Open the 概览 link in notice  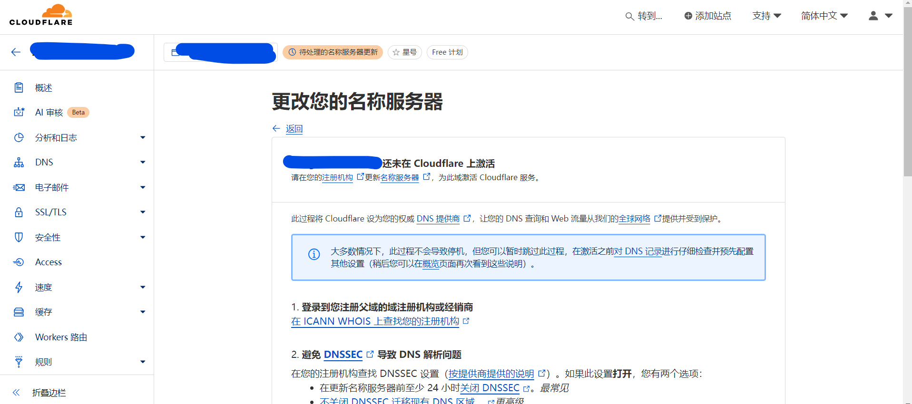[x=431, y=263]
